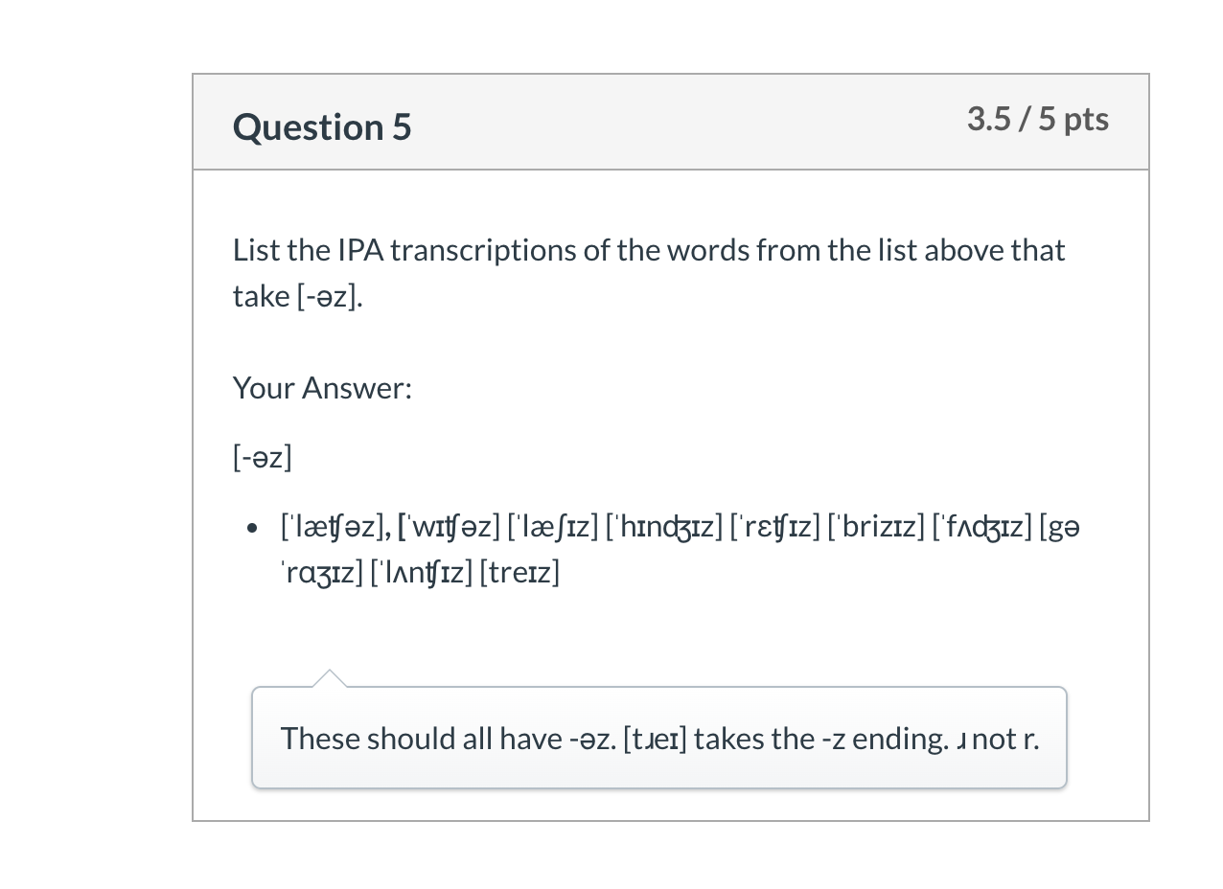This screenshot has height=889, width=1223.
Task: Click the Question 5 heading
Action: click(x=322, y=126)
